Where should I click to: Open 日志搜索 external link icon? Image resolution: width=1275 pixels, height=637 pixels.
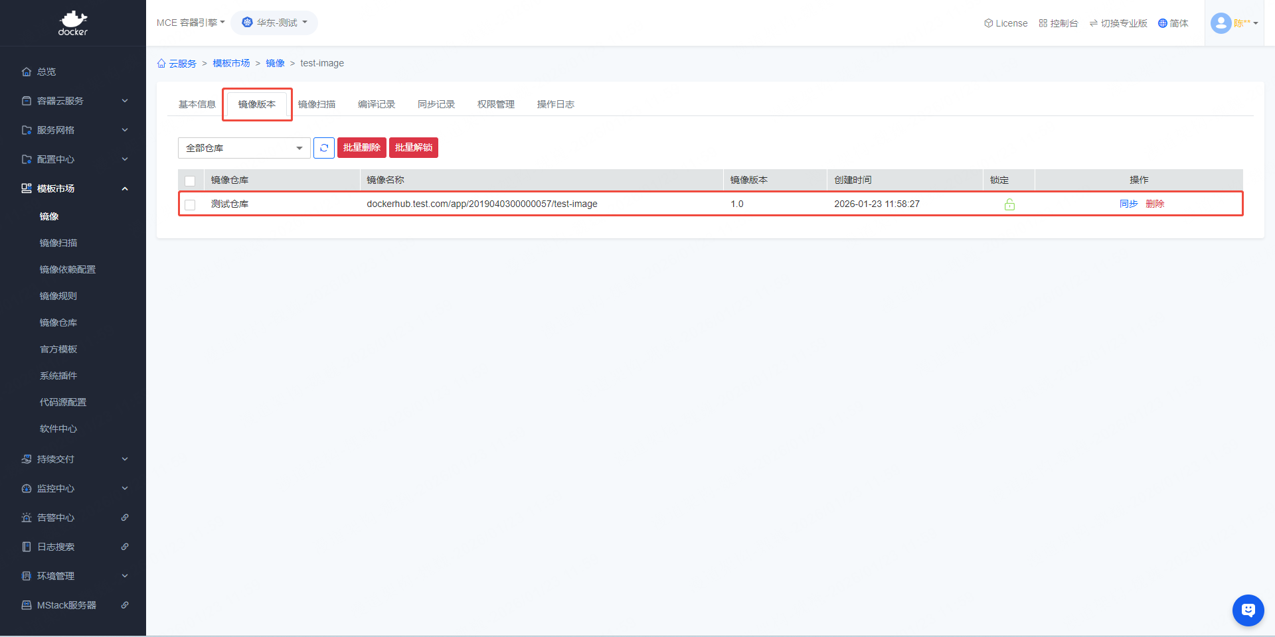pos(125,547)
